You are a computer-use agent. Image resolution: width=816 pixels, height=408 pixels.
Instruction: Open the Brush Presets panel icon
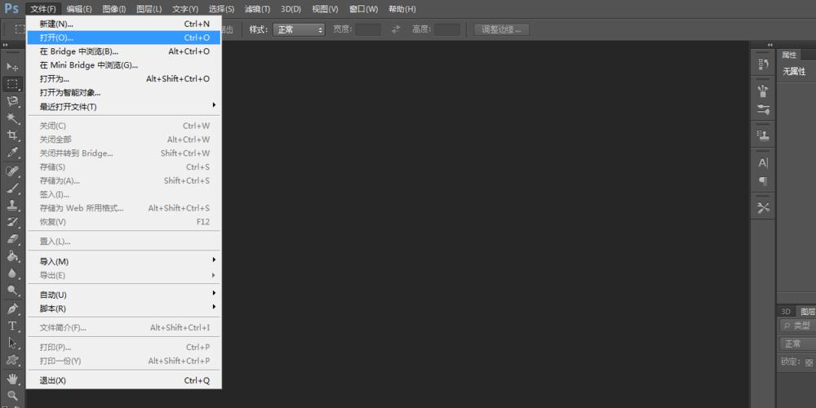764,91
